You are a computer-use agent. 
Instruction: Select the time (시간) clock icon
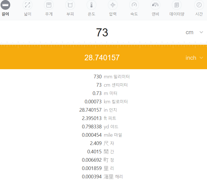click(199, 5)
